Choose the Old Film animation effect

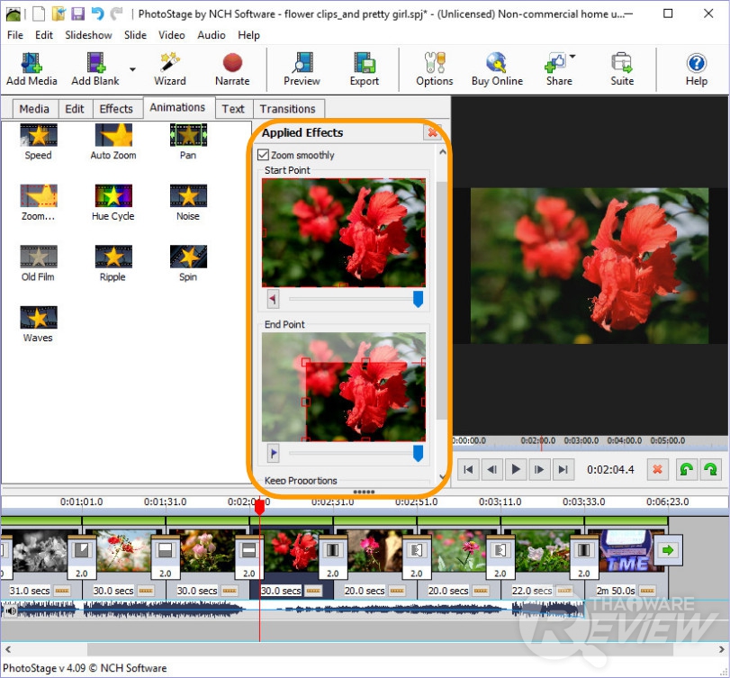tap(38, 263)
